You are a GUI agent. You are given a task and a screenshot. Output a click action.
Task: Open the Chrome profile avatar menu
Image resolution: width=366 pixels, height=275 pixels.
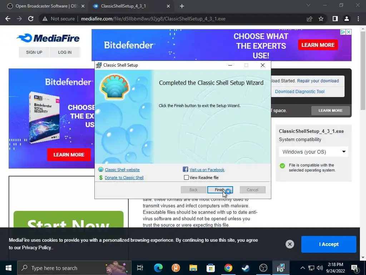pyautogui.click(x=347, y=19)
